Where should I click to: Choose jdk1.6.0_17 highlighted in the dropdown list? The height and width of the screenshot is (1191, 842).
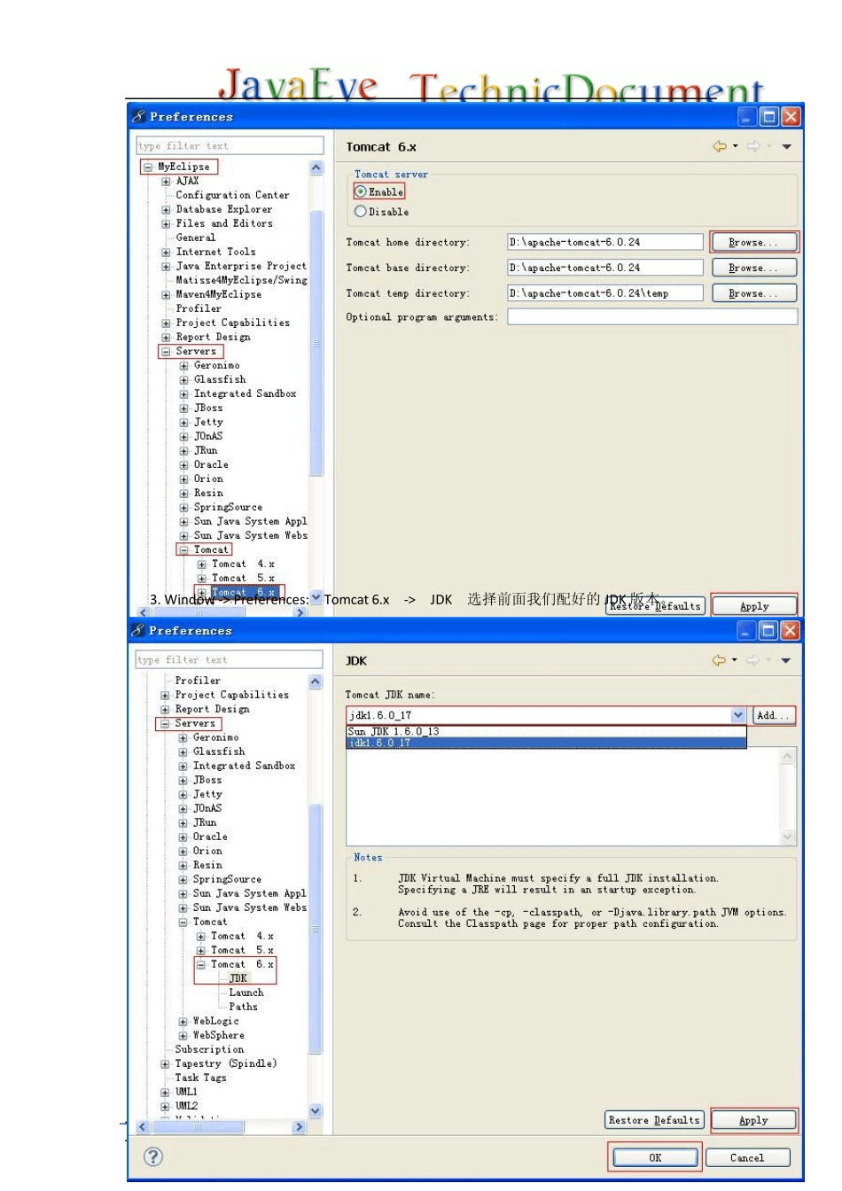[546, 743]
